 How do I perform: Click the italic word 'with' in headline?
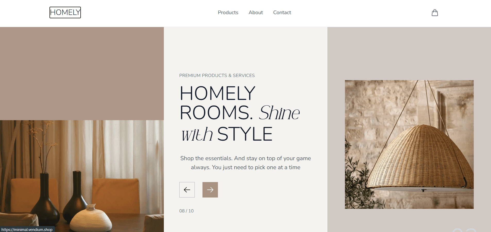click(x=197, y=134)
